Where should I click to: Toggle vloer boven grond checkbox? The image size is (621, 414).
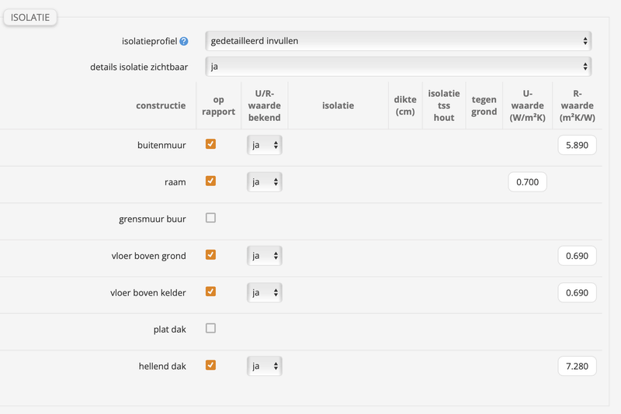[210, 255]
